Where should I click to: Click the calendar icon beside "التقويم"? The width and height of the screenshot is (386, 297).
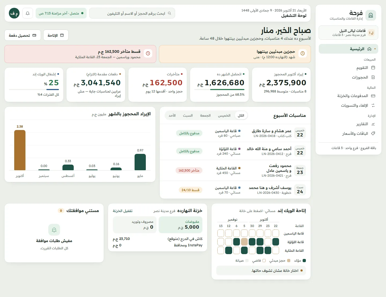pyautogui.click(x=373, y=68)
